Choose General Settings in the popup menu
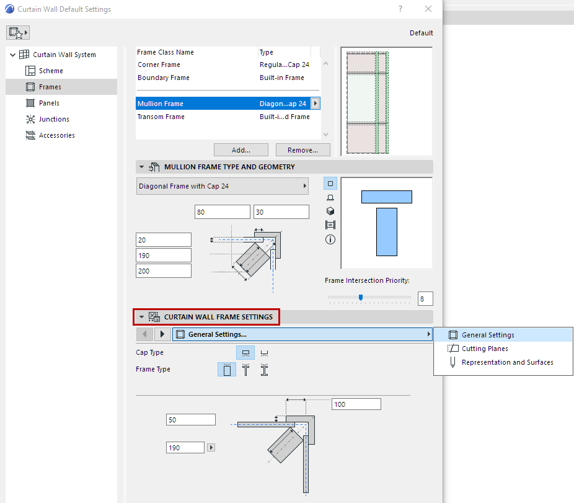The image size is (574, 503). coord(503,335)
